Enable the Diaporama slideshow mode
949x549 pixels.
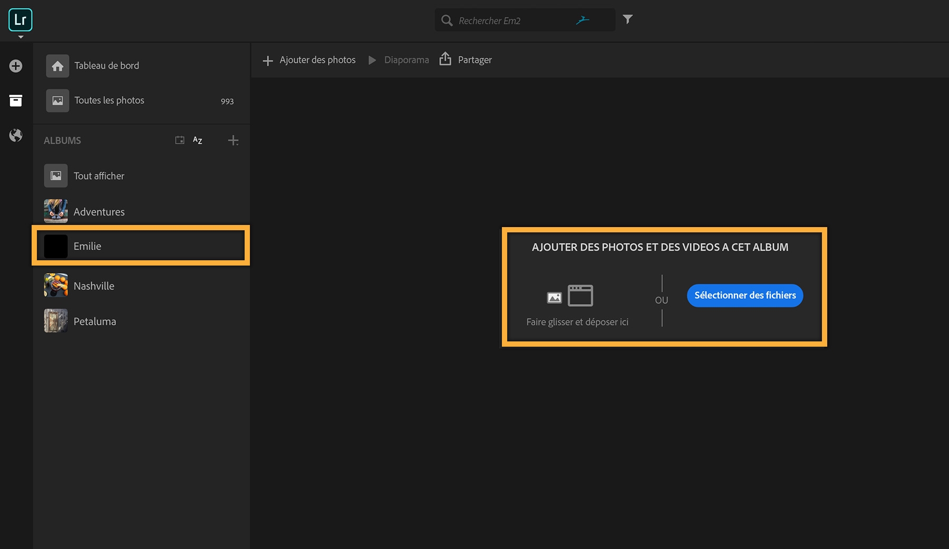pos(372,60)
